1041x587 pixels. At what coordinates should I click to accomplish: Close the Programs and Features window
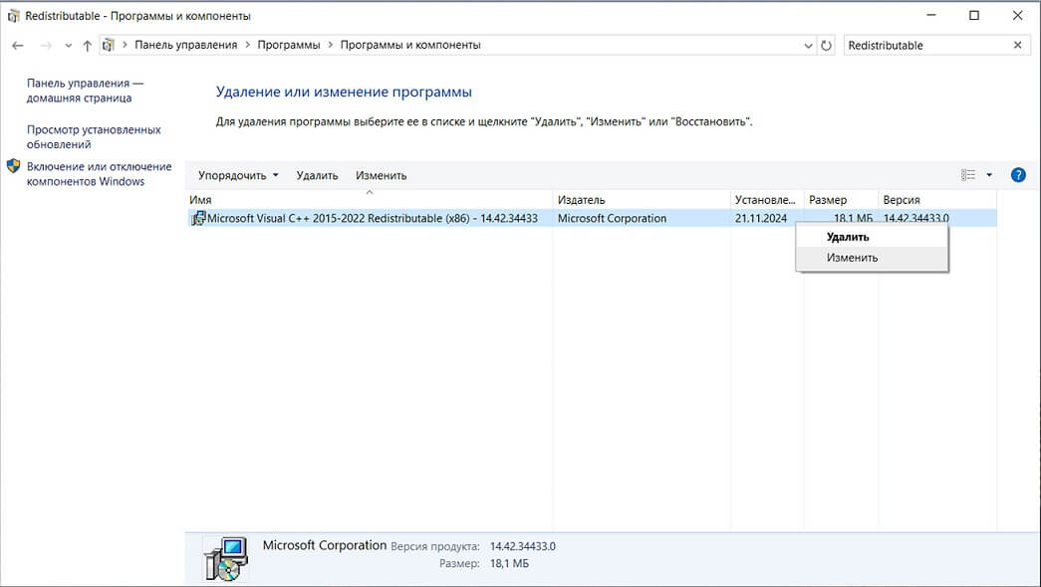pyautogui.click(x=1017, y=15)
